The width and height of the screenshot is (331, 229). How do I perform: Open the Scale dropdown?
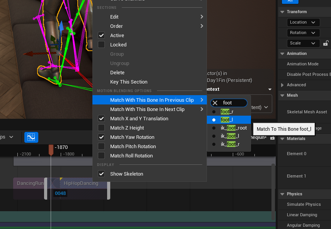click(x=303, y=43)
